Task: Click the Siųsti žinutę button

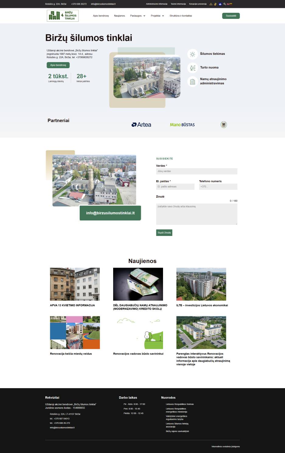Action: 164,232
